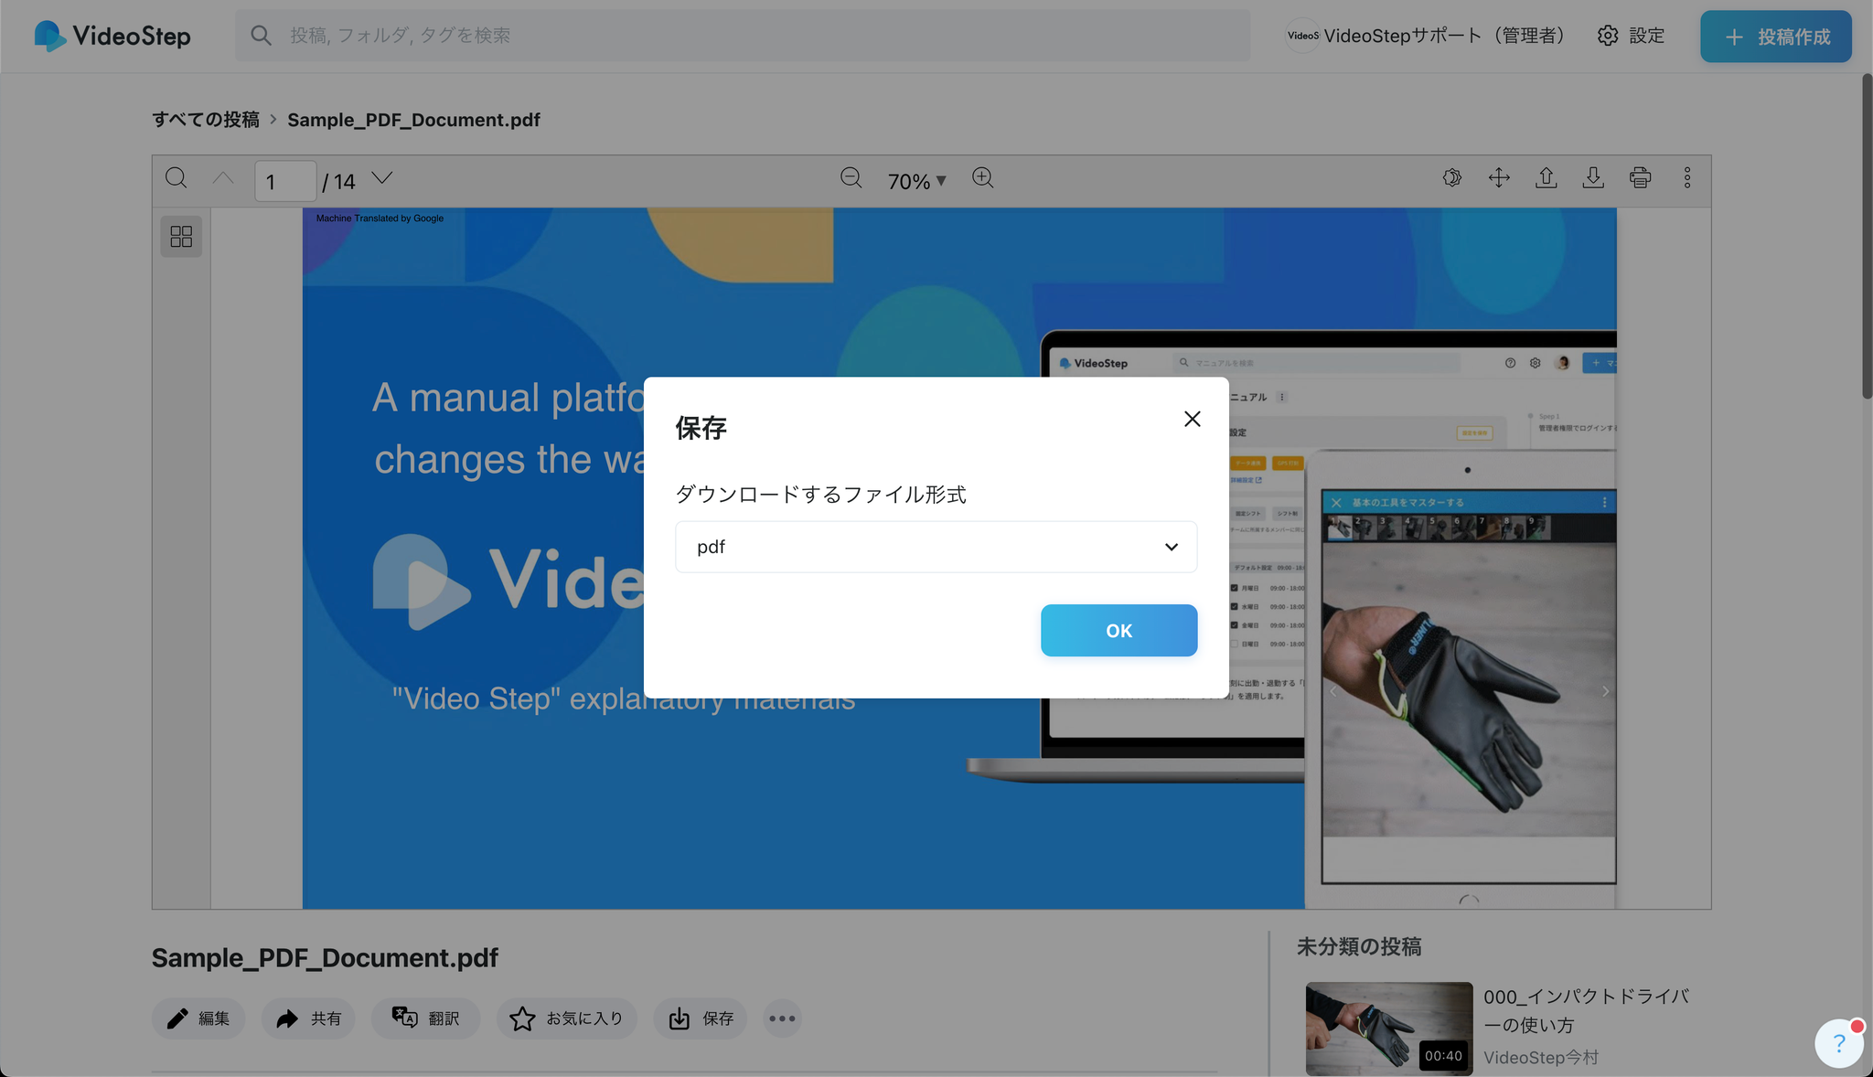This screenshot has height=1077, width=1873.
Task: Toggle the thumbnail grid sidebar
Action: (181, 237)
